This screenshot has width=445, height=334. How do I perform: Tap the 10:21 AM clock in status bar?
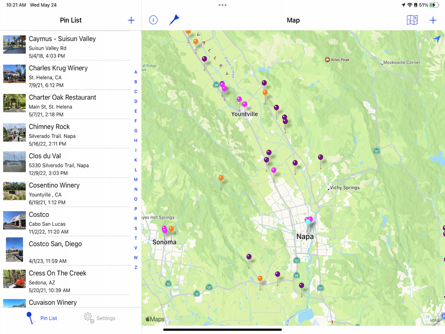pyautogui.click(x=16, y=5)
